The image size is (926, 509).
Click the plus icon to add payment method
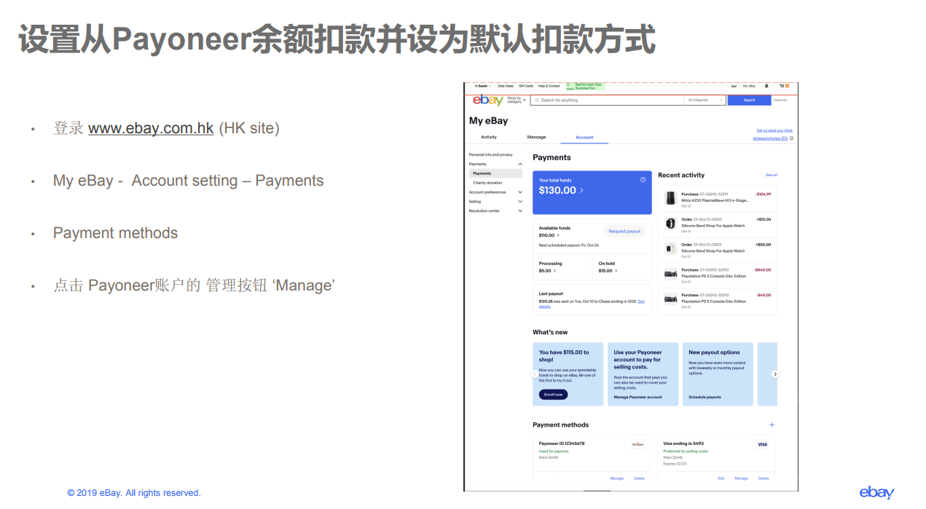coord(772,425)
